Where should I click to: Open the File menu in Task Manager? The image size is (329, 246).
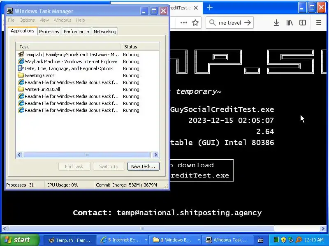12,20
